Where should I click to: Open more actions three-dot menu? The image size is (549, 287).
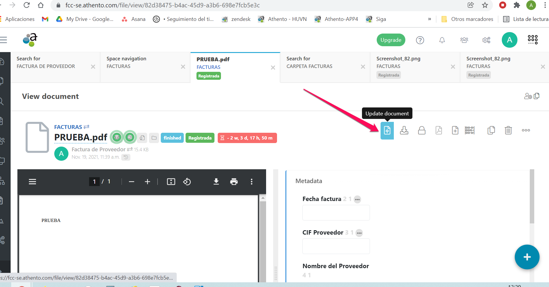point(526,130)
